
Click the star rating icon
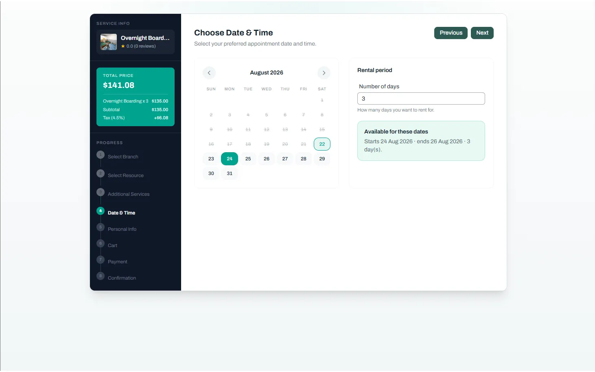pyautogui.click(x=123, y=46)
